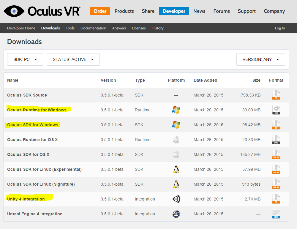
Task: Sort by the Name column header
Action: [13, 80]
